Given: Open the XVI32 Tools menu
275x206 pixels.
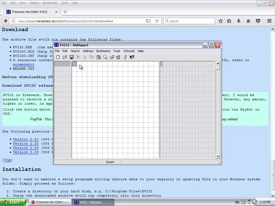Looking at the screenshot, I should 117,51.
